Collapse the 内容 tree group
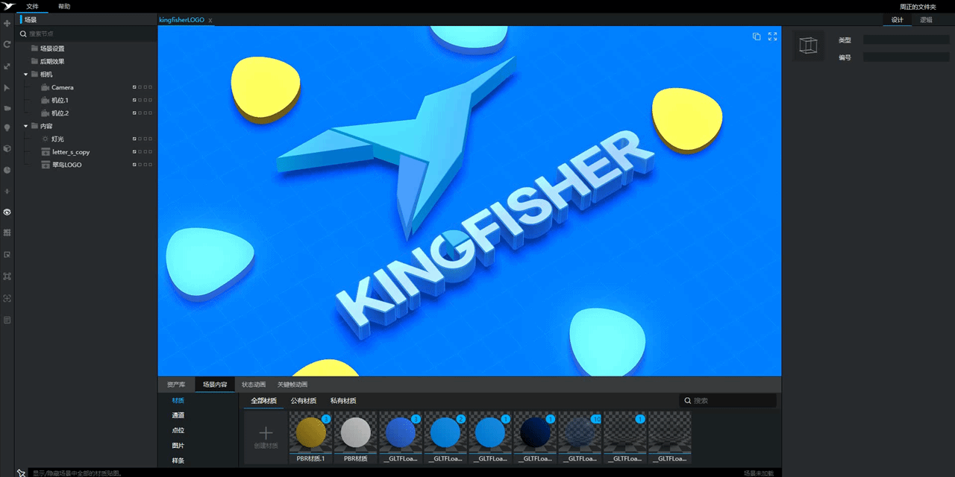955x477 pixels. point(25,126)
